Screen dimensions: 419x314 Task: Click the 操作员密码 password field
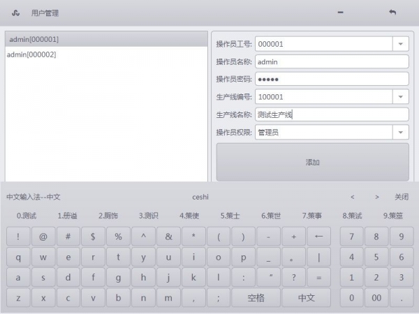coord(331,79)
